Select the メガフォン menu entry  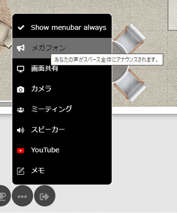62,48
